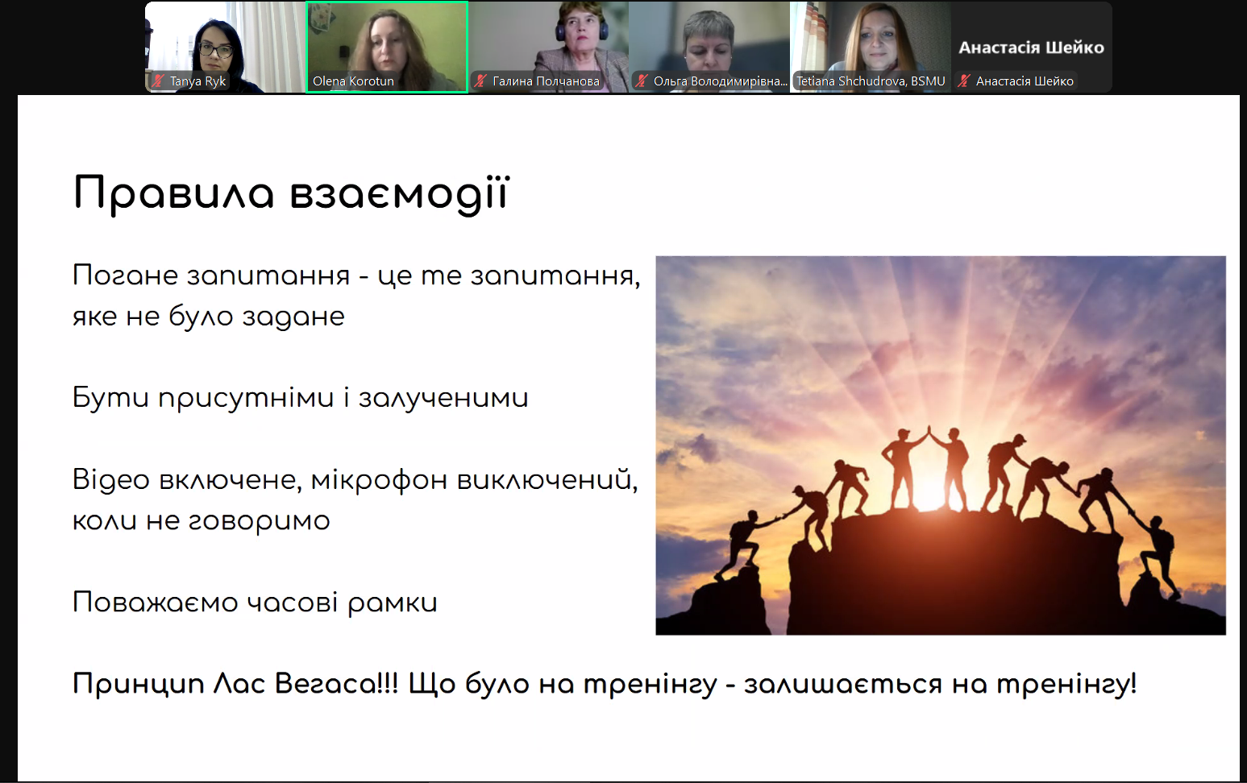
Task: Click the slide title Правила взаємодії
Action: [291, 194]
